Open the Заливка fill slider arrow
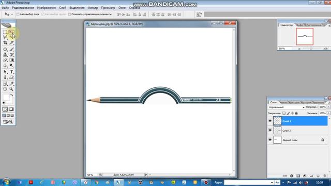Viewport: 331px width, 186px height. 328,113
